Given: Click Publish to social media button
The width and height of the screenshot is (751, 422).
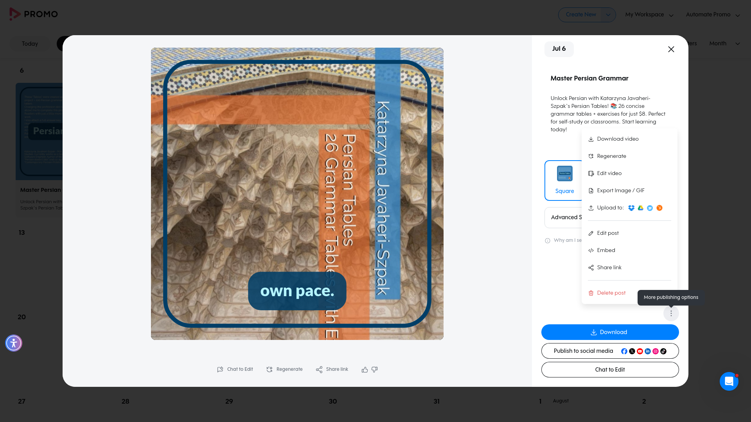Looking at the screenshot, I should [610, 351].
